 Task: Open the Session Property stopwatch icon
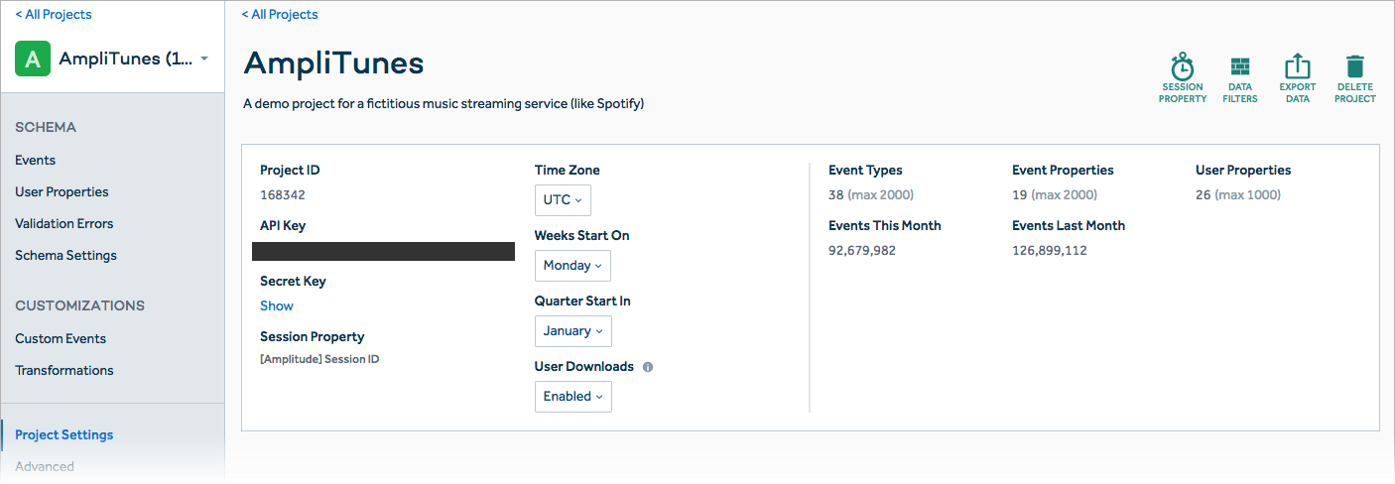(x=1183, y=67)
